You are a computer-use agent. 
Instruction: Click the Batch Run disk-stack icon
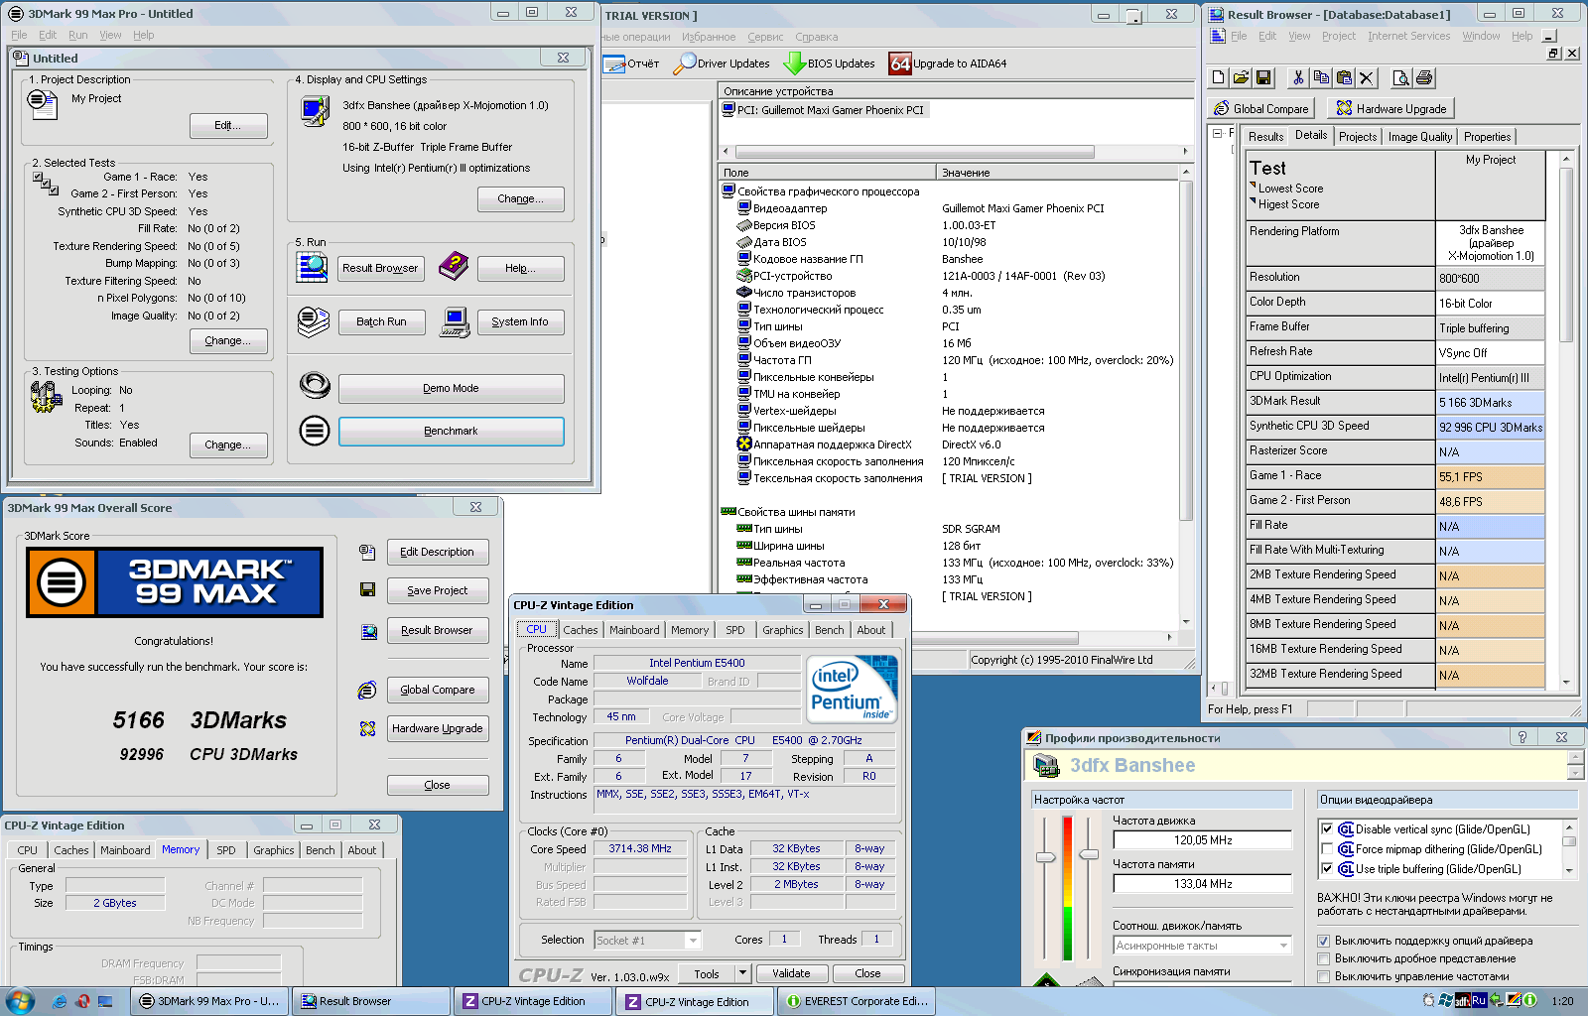[313, 321]
